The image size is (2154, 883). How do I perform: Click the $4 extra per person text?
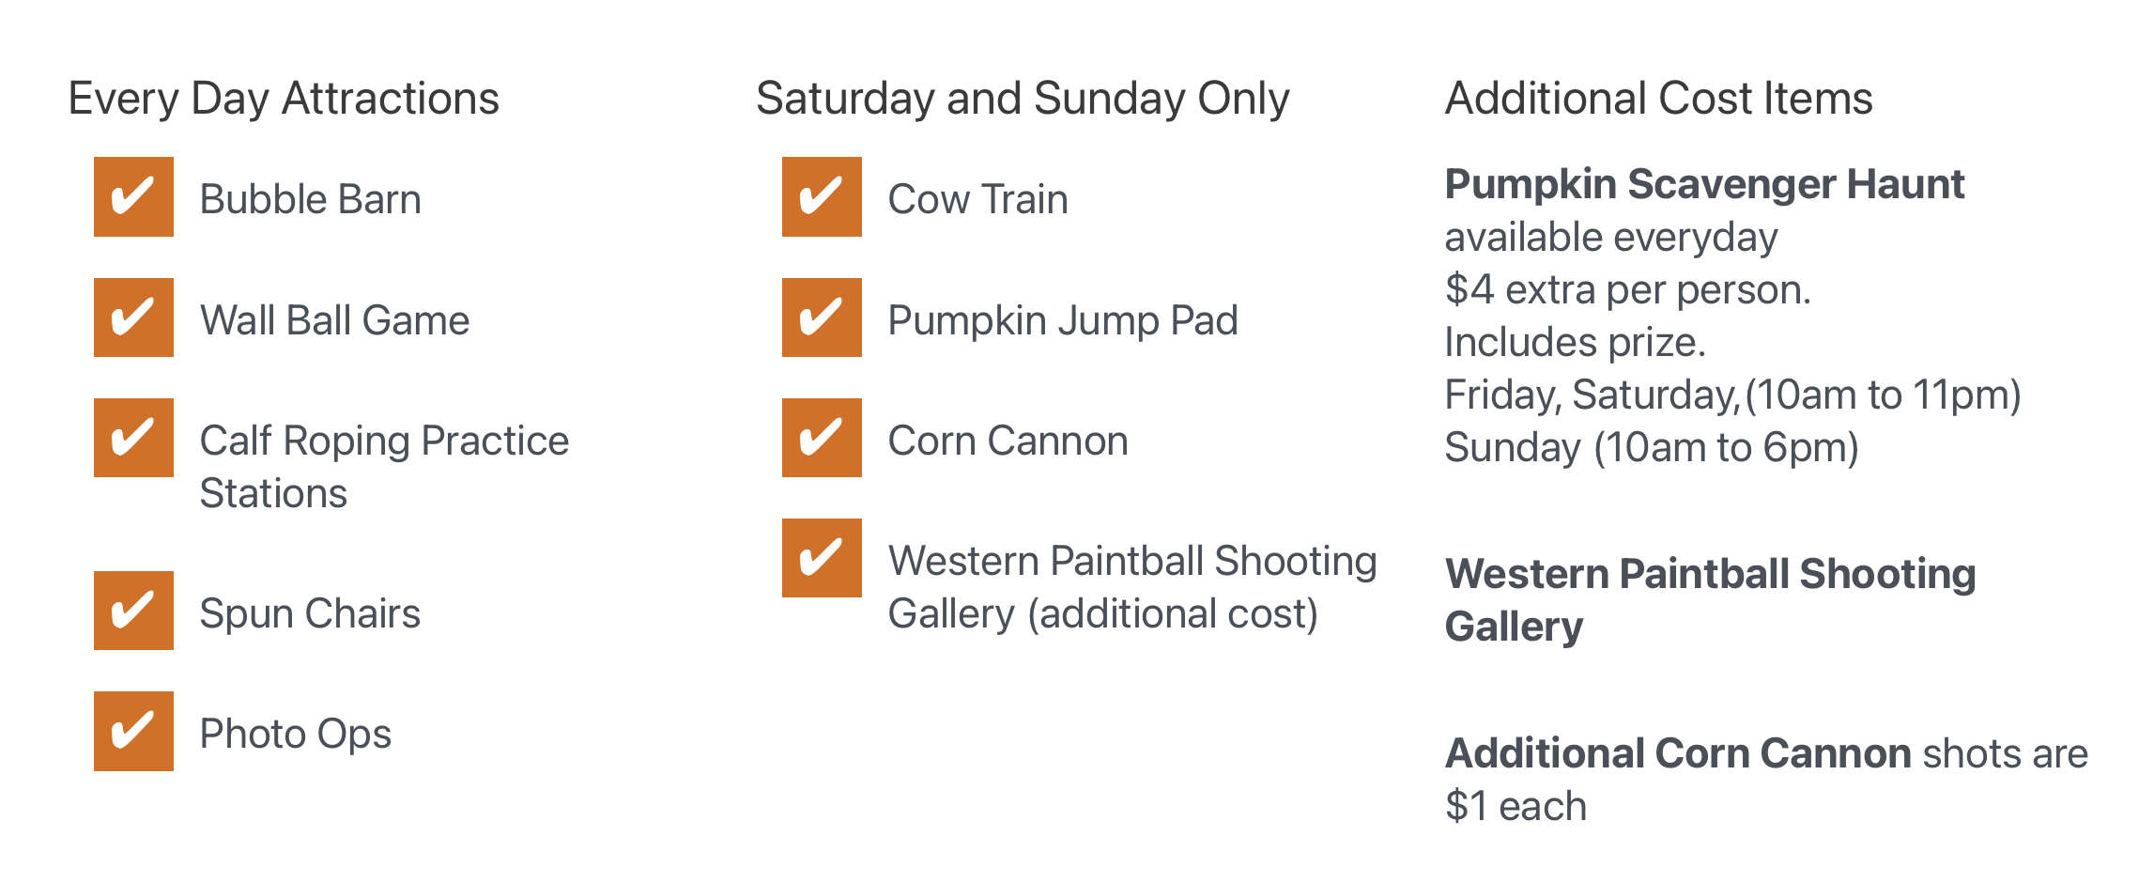[1628, 289]
